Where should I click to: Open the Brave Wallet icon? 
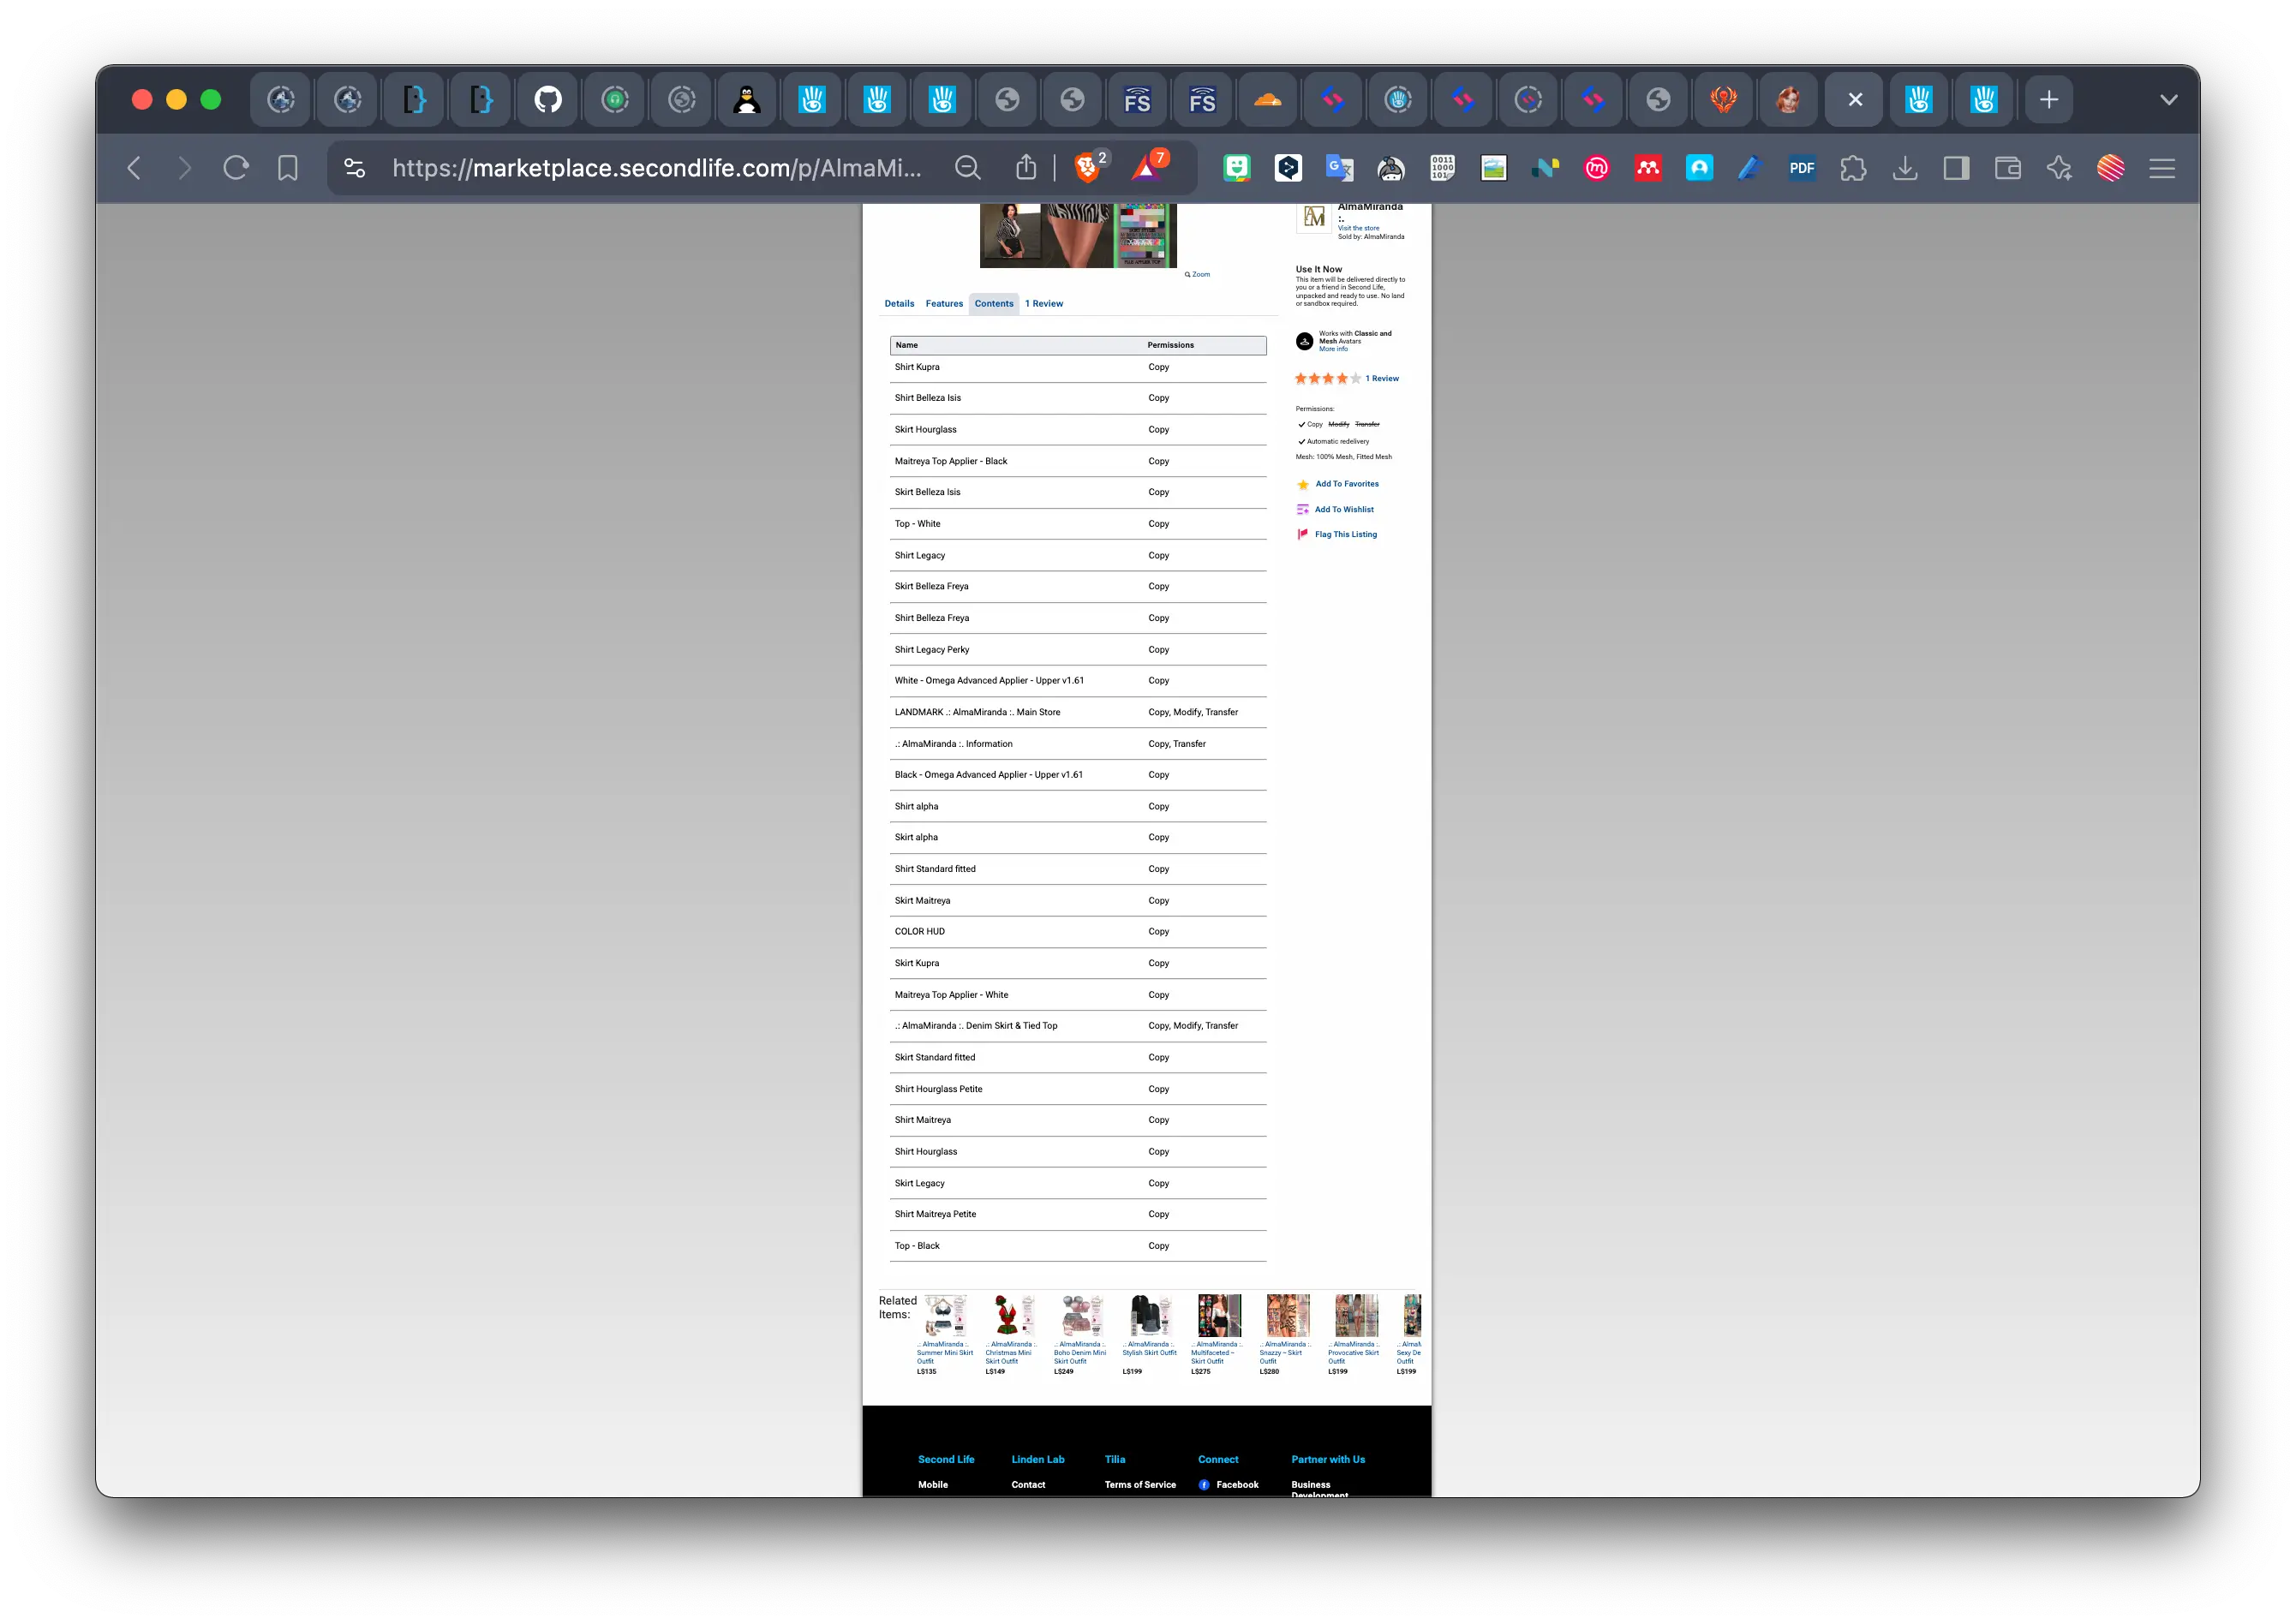click(2007, 168)
